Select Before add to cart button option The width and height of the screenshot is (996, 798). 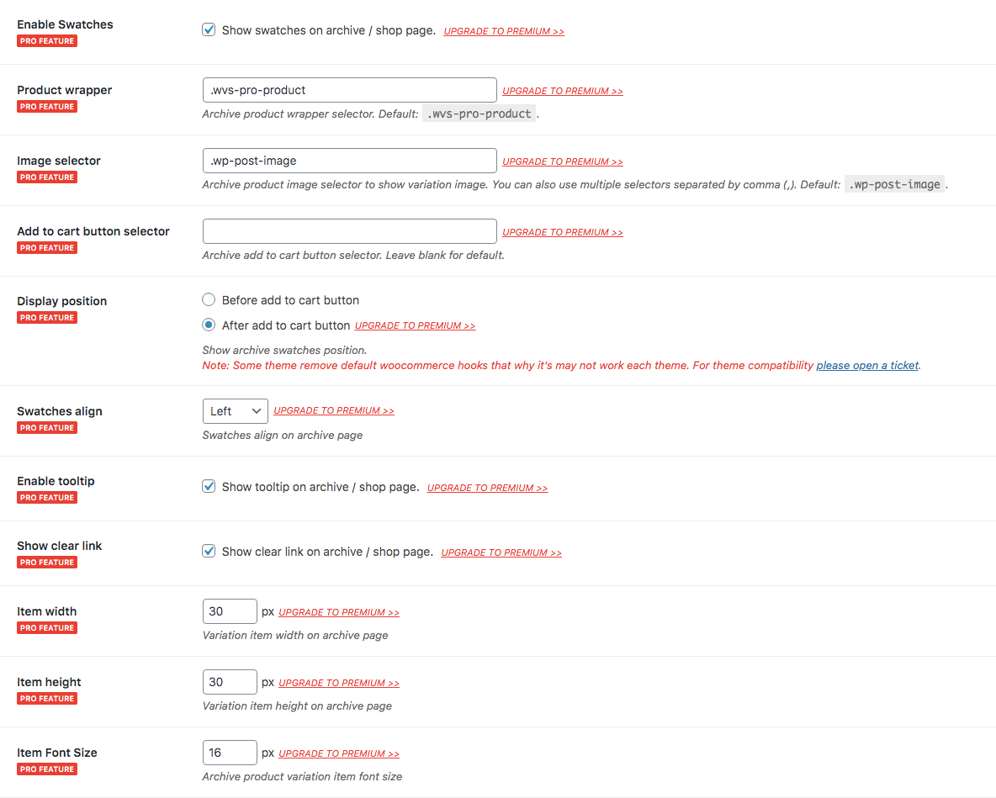pos(209,300)
